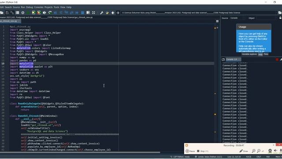The height and width of the screenshot is (159, 282).
Task: Open the Run menu
Action: tap(23, 7)
